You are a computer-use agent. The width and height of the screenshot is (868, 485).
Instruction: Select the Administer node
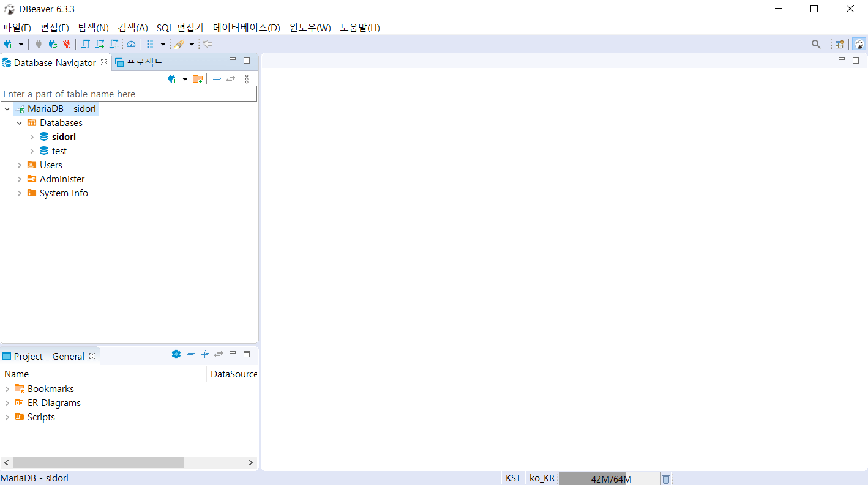[62, 179]
